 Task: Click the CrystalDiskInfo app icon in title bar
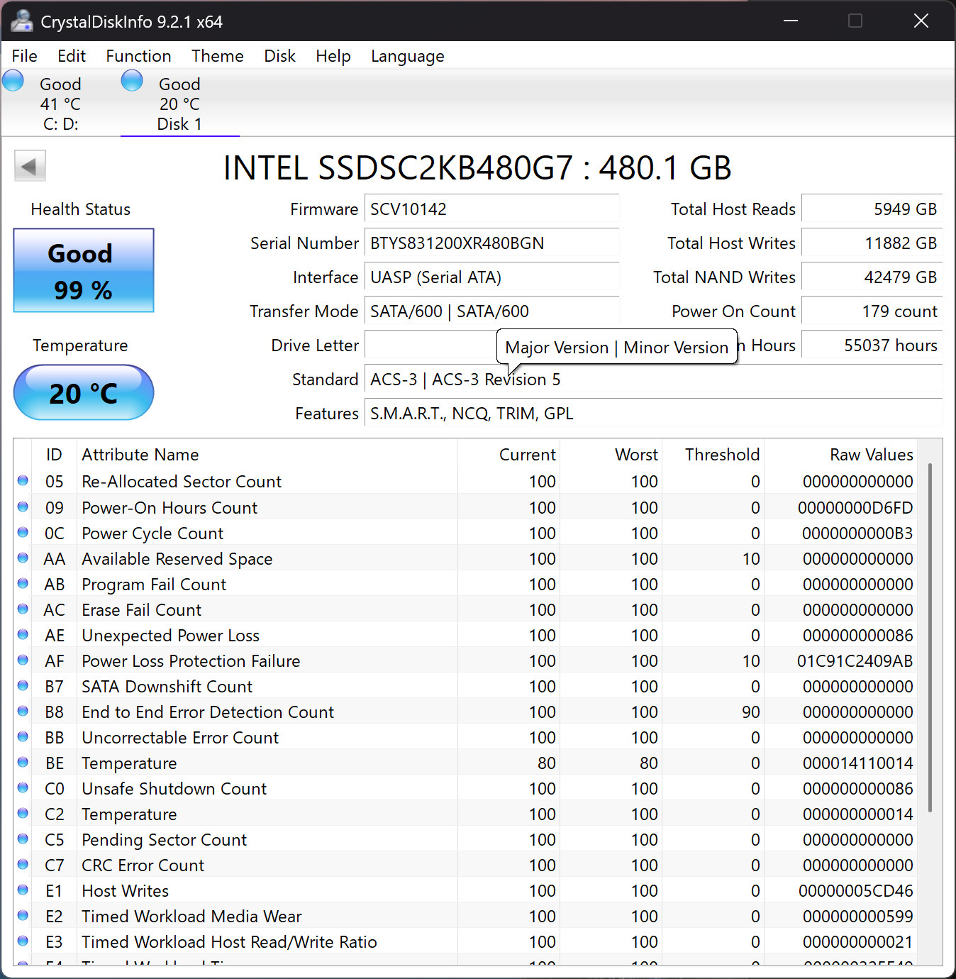[21, 21]
